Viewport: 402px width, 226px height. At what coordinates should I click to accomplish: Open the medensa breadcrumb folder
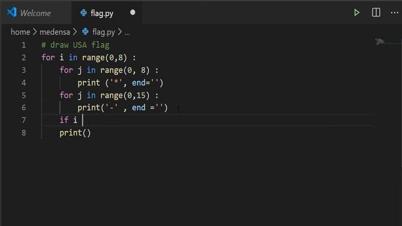pos(55,32)
